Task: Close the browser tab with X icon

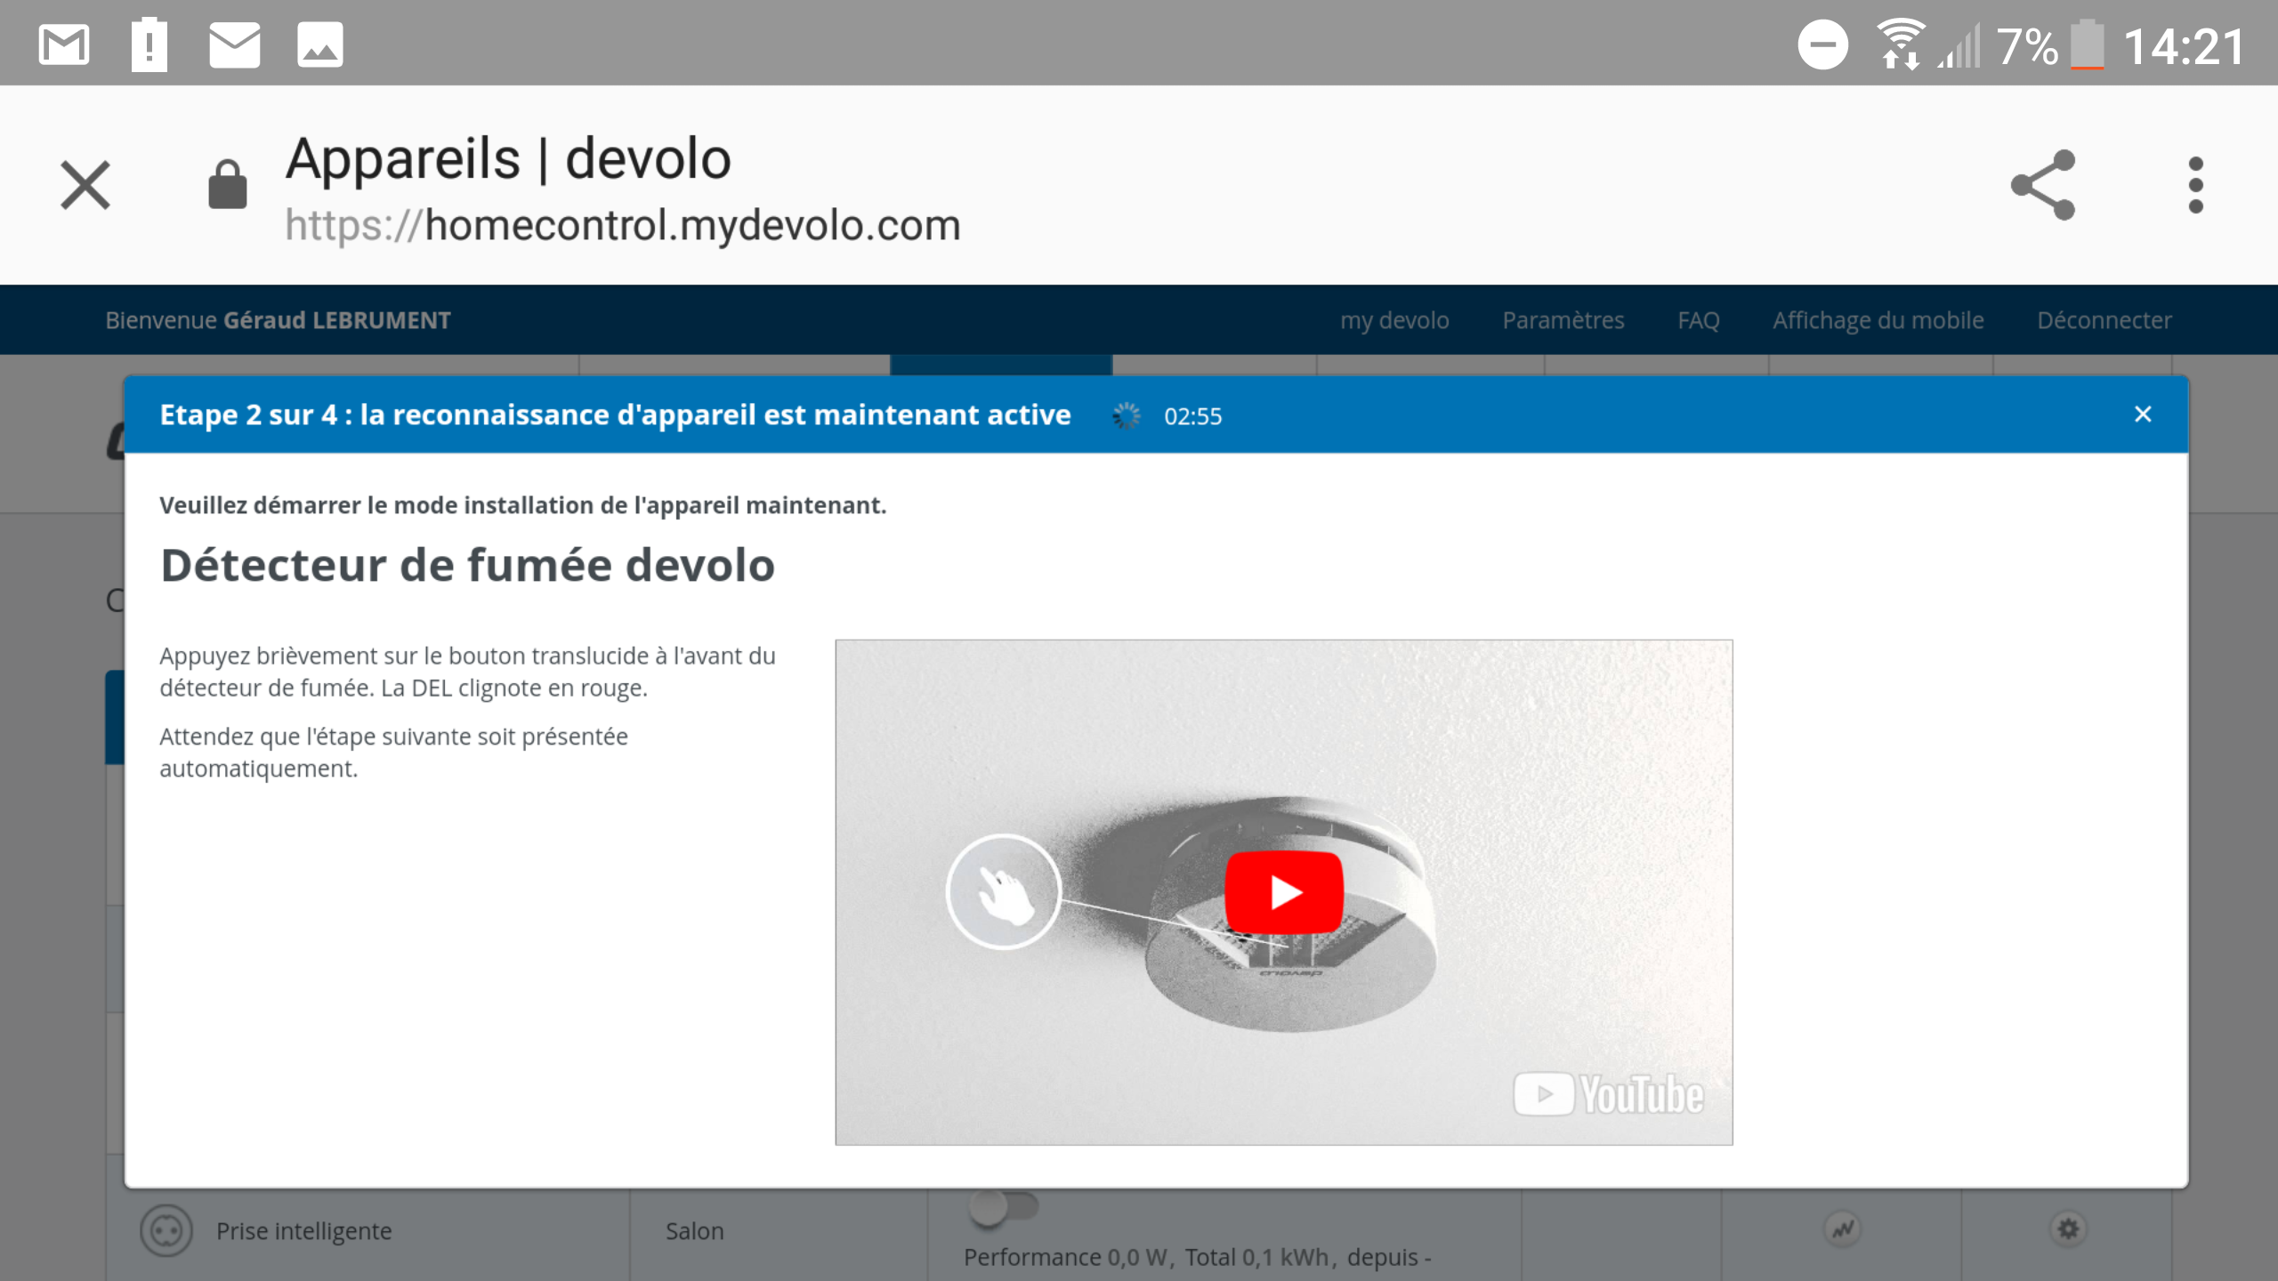Action: (x=85, y=185)
